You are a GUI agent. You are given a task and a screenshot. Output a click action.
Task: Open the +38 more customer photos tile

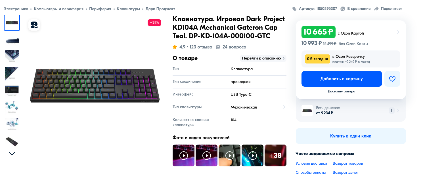click(275, 155)
